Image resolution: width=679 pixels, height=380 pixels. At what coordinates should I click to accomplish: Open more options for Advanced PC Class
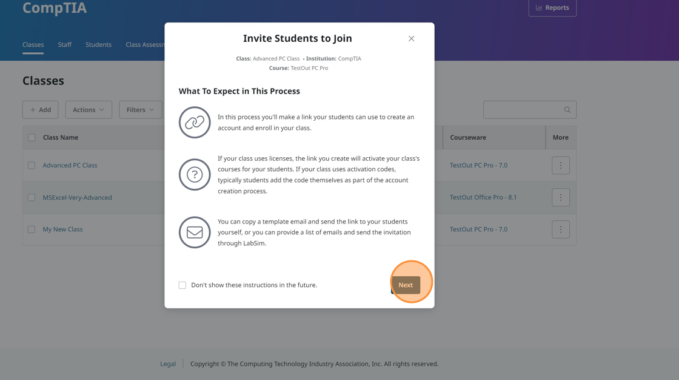560,165
